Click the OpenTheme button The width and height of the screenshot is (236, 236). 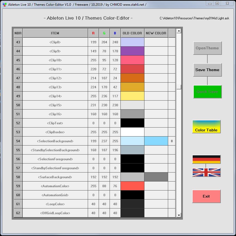tap(207, 48)
